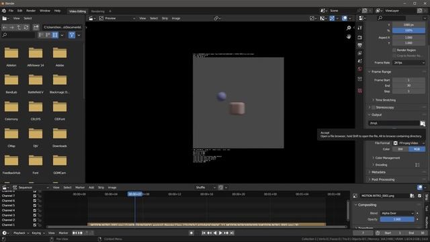Open the Blend Alpha Over dropdown
Image resolution: width=430 pixels, height=242 pixels.
(x=397, y=213)
